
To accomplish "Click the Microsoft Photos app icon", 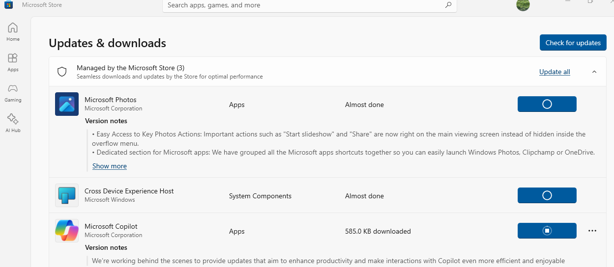I will (x=67, y=104).
